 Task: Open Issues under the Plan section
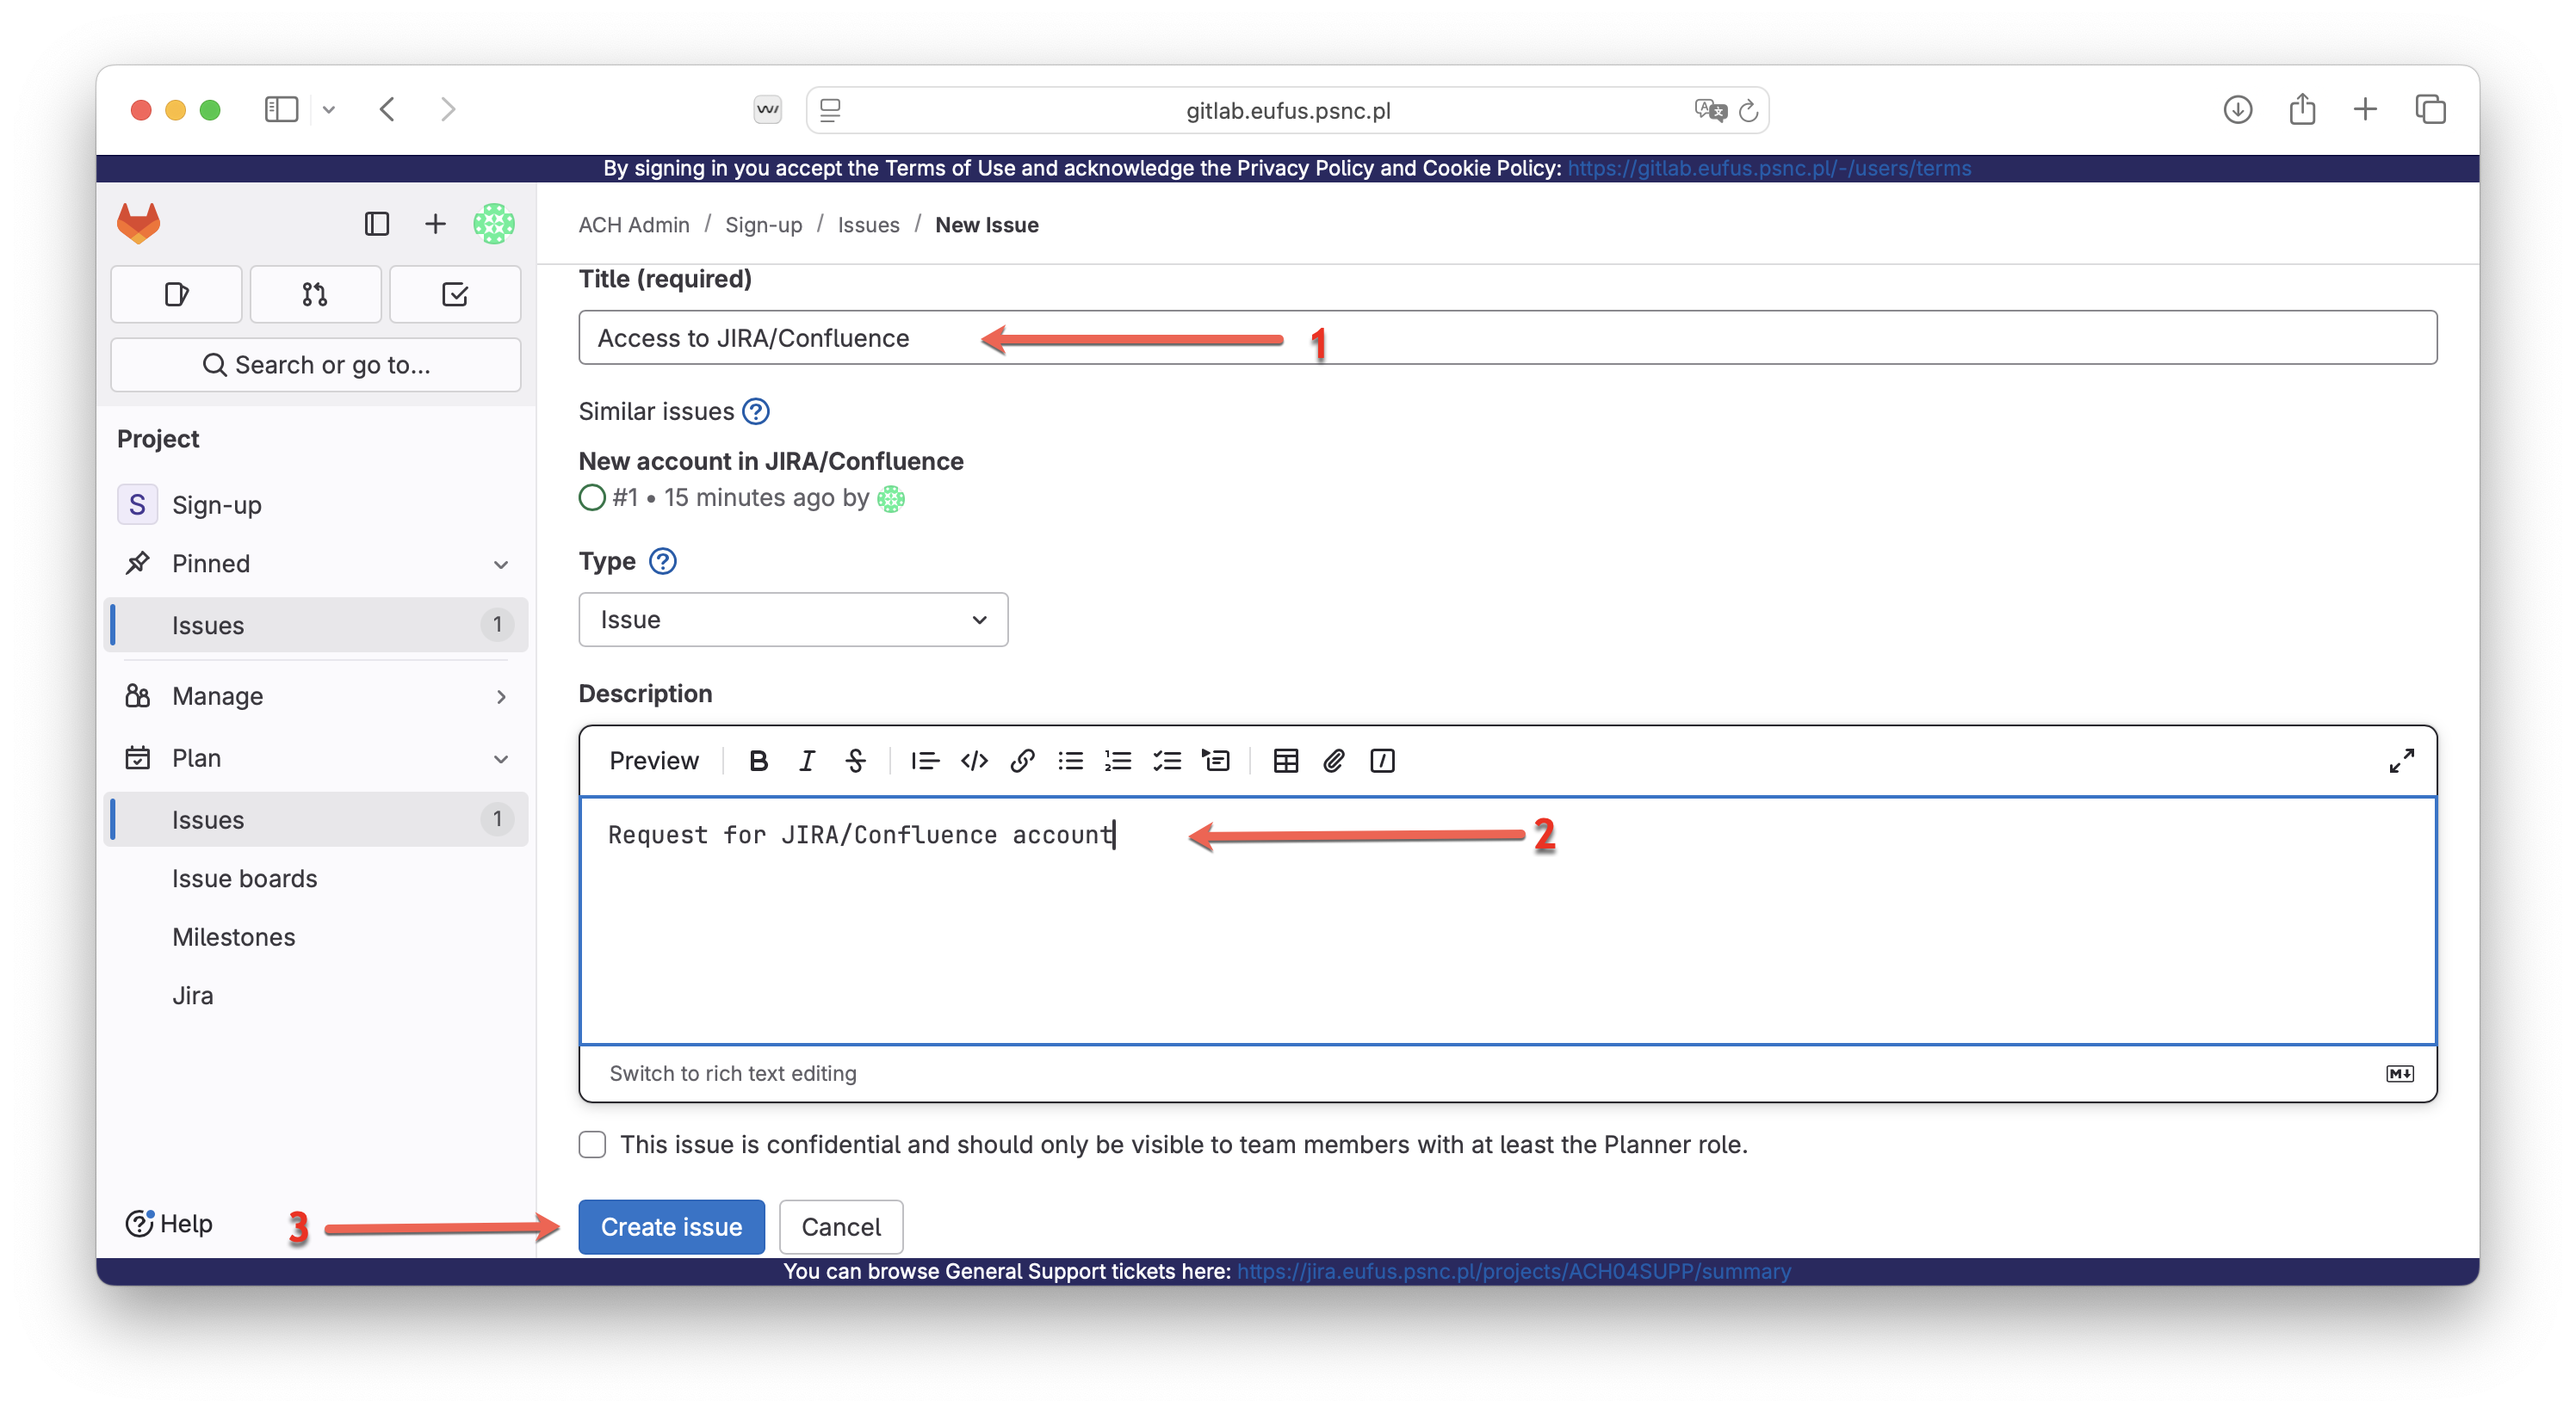pos(315,820)
